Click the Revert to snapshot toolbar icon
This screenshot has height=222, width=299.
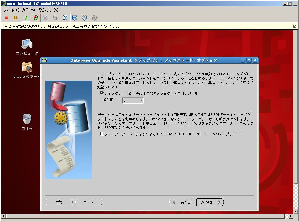click(x=56, y=18)
